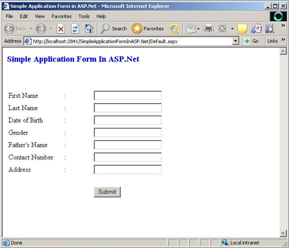Viewport: 289px width, 248px height.
Task: Close the Internet Explorer window
Action: coord(283,6)
